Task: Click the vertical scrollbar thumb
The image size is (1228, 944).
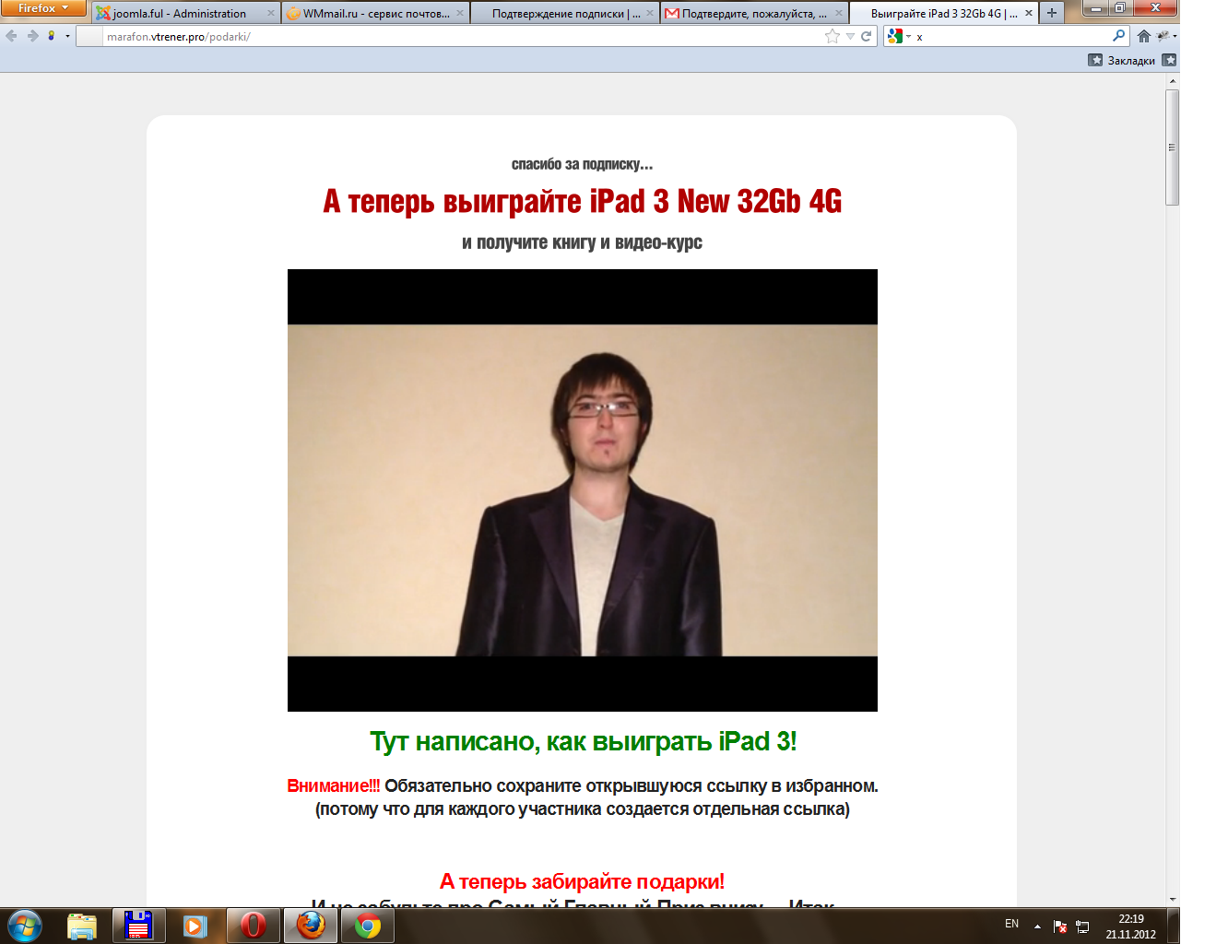Action: pyautogui.click(x=1173, y=147)
